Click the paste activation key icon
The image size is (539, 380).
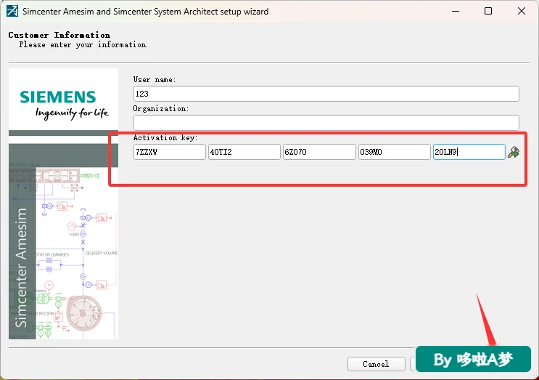514,152
